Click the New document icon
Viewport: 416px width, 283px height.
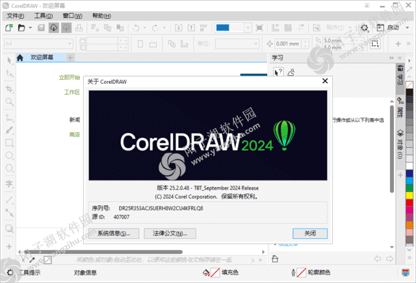point(9,27)
